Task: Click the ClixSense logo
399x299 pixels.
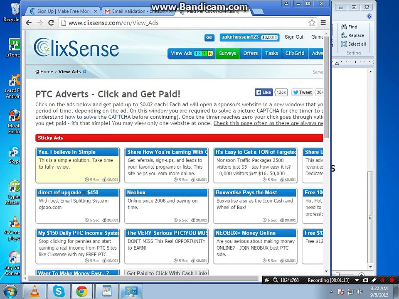Action: click(76, 47)
